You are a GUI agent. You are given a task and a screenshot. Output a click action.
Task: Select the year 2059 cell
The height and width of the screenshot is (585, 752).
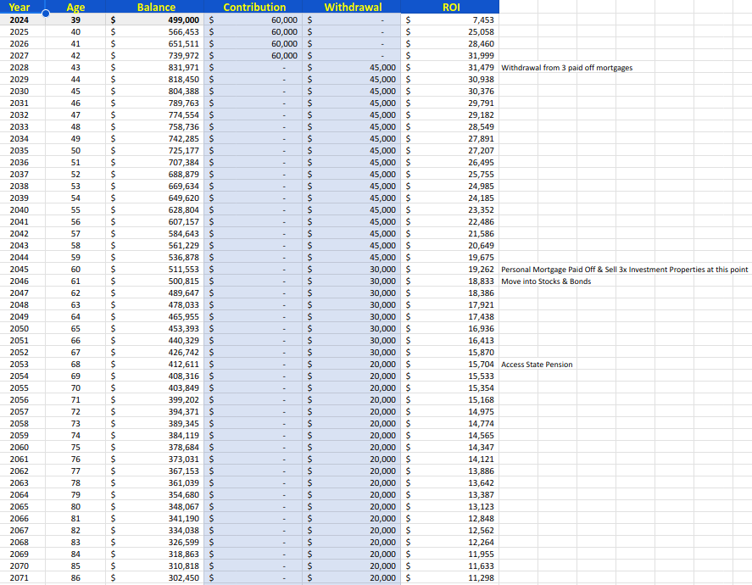pyautogui.click(x=23, y=436)
